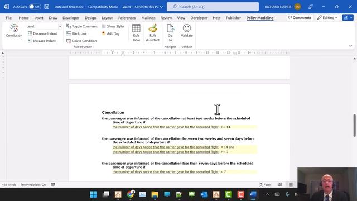
Task: Open the Rule Table tool
Action: coord(136,33)
